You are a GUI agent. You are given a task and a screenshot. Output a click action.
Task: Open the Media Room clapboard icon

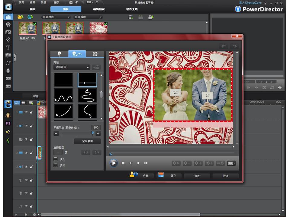[x=8, y=17]
